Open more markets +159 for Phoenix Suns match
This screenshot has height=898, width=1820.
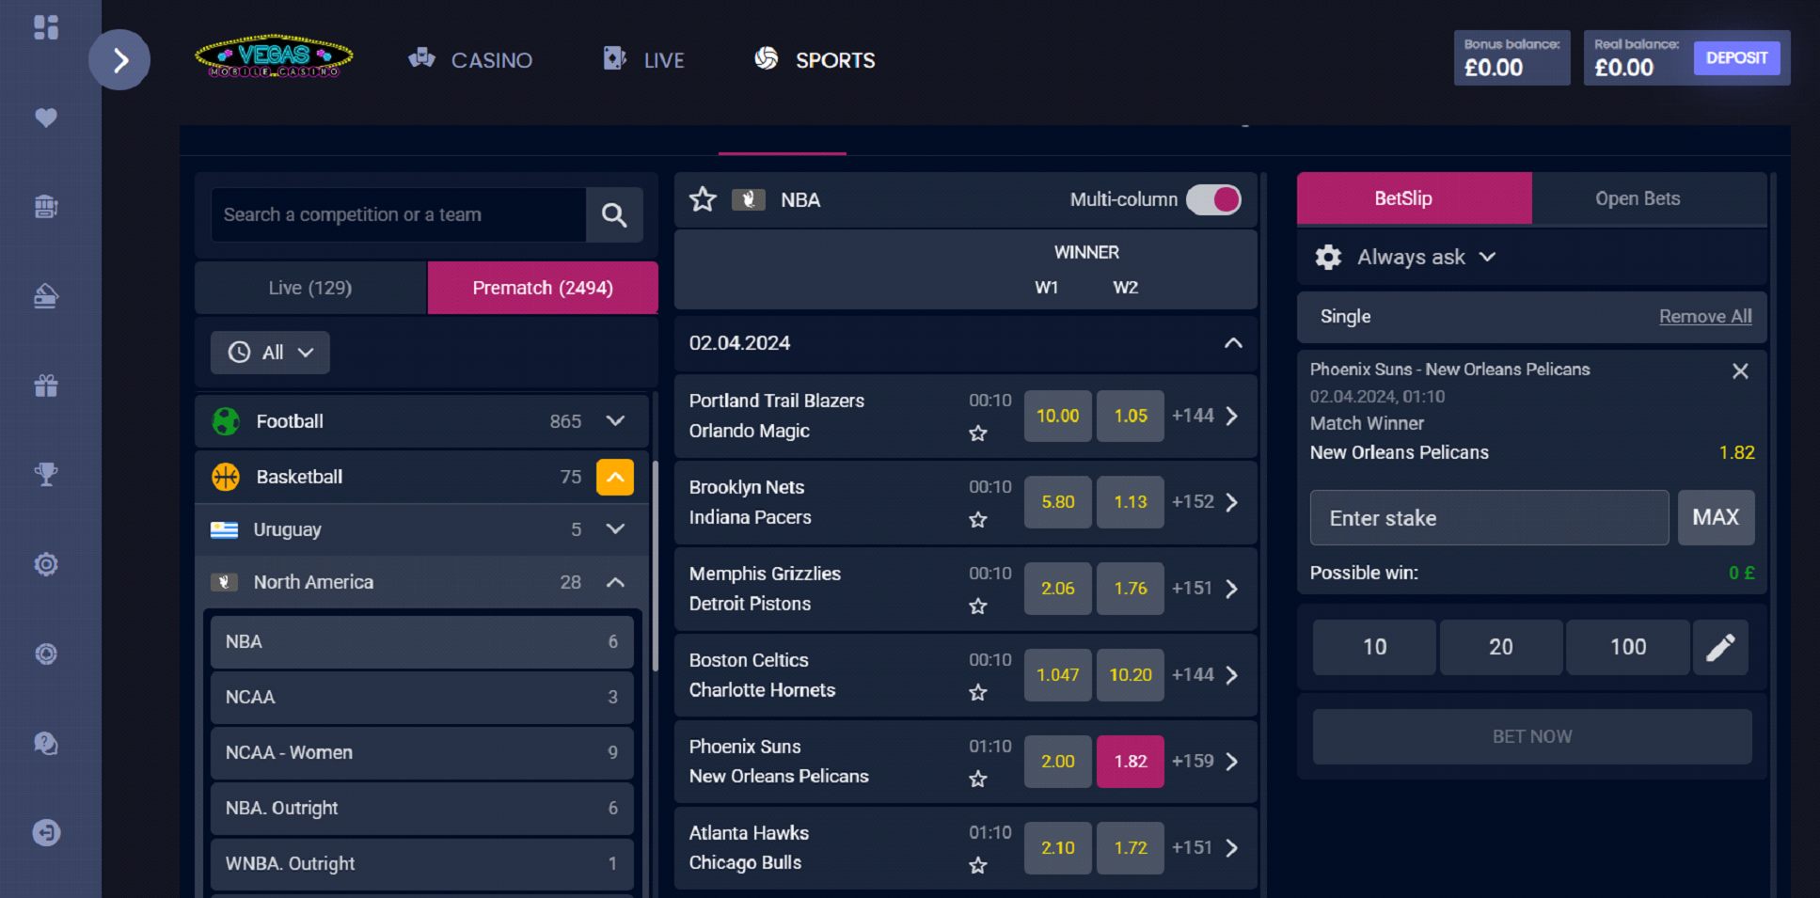coord(1205,761)
